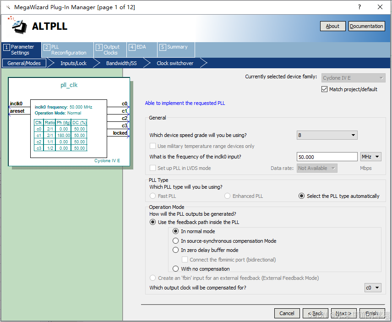Click the help question mark button
This screenshot has width=392, height=322.
[x=359, y=7]
